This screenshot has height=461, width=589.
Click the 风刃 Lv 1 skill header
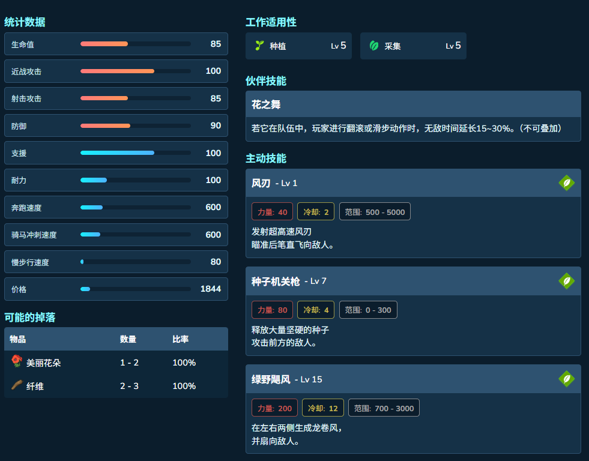pyautogui.click(x=413, y=183)
